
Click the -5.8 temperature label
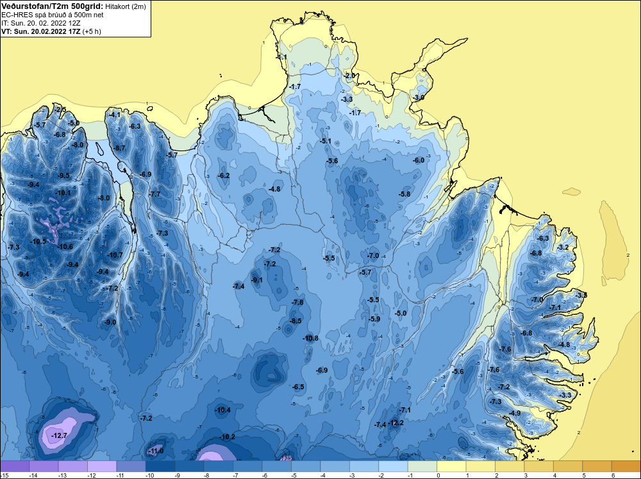click(404, 194)
